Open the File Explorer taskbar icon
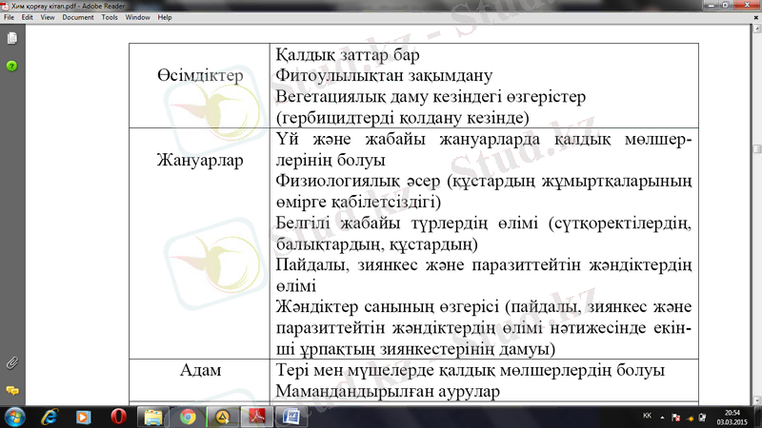The width and height of the screenshot is (762, 428). coord(153,418)
